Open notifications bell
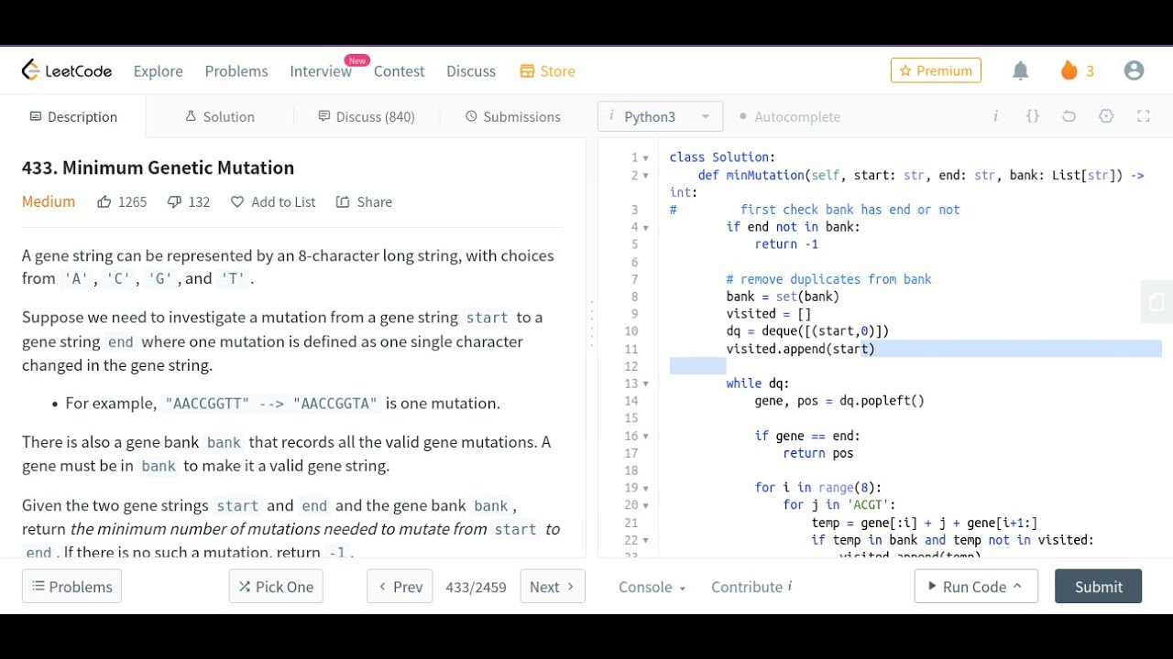 pos(1021,70)
